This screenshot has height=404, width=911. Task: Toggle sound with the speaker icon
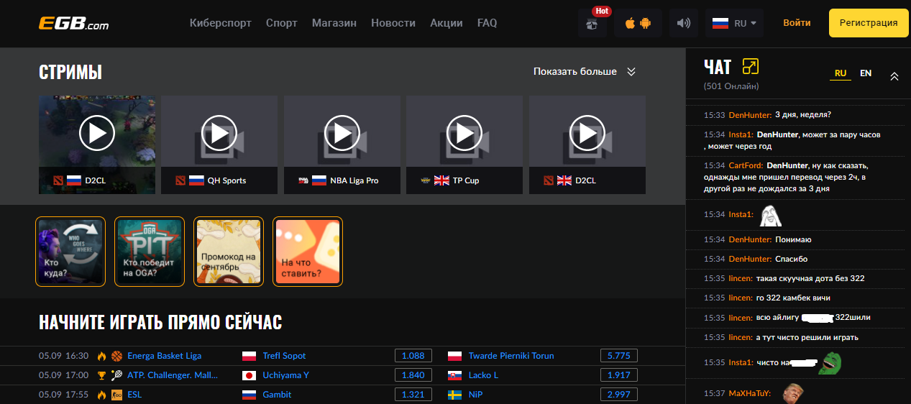(684, 23)
